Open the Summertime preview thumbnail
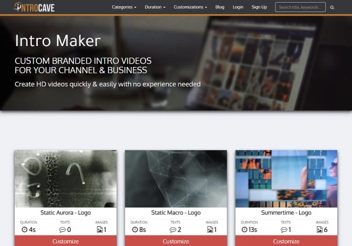This screenshot has width=352, height=246. (286, 178)
